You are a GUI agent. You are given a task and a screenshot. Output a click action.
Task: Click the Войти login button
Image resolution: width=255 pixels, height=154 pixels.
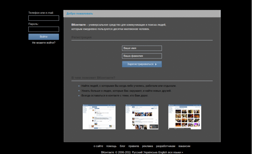click(x=44, y=37)
